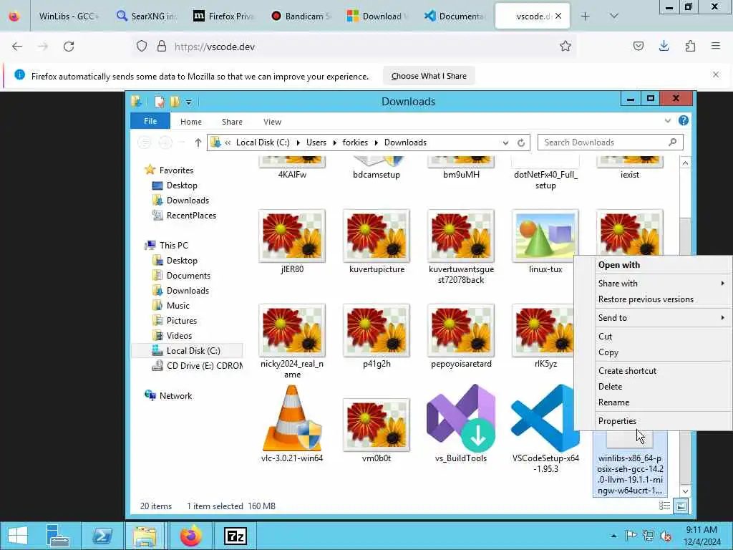The width and height of the screenshot is (733, 550).
Task: Select the p41g2h image thumbnail
Action: 377,330
